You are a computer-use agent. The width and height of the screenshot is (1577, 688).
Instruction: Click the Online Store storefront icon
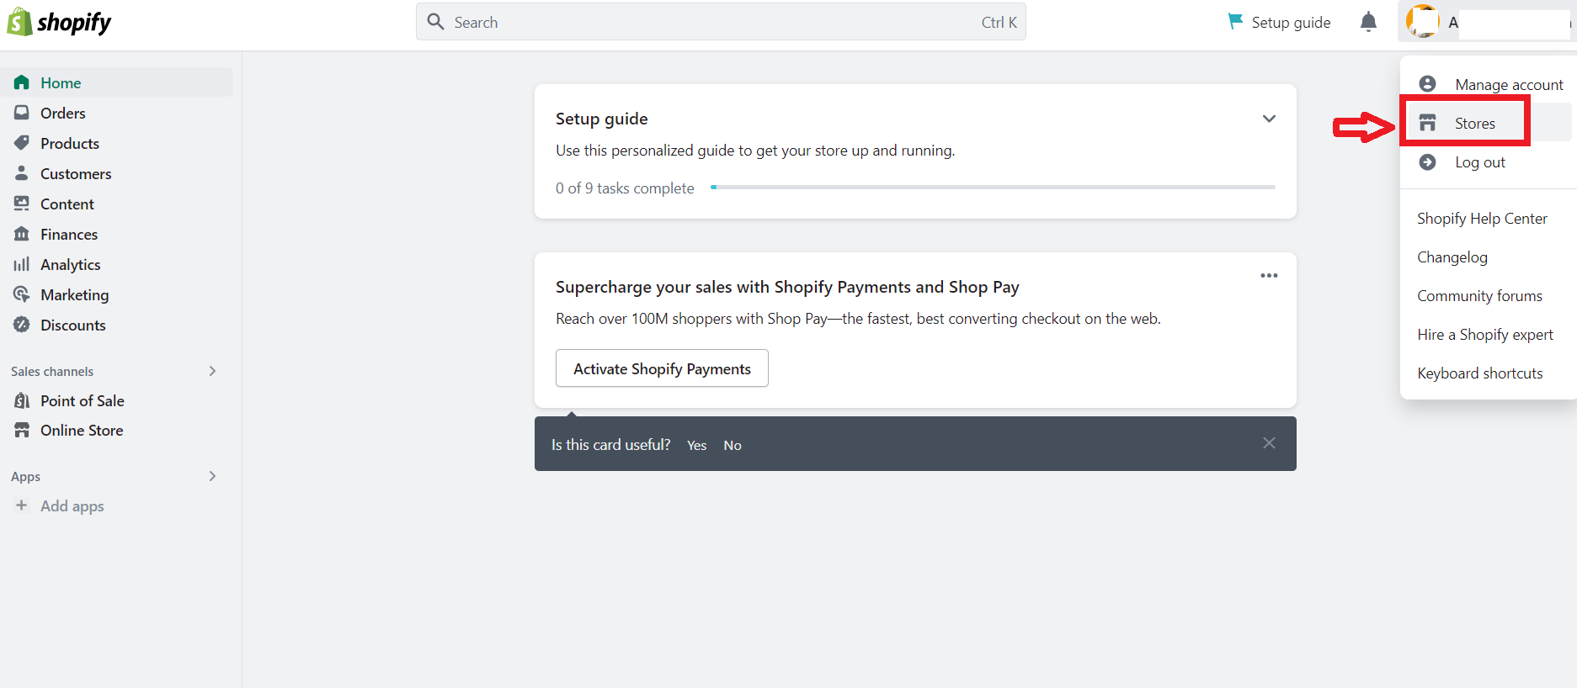(22, 430)
